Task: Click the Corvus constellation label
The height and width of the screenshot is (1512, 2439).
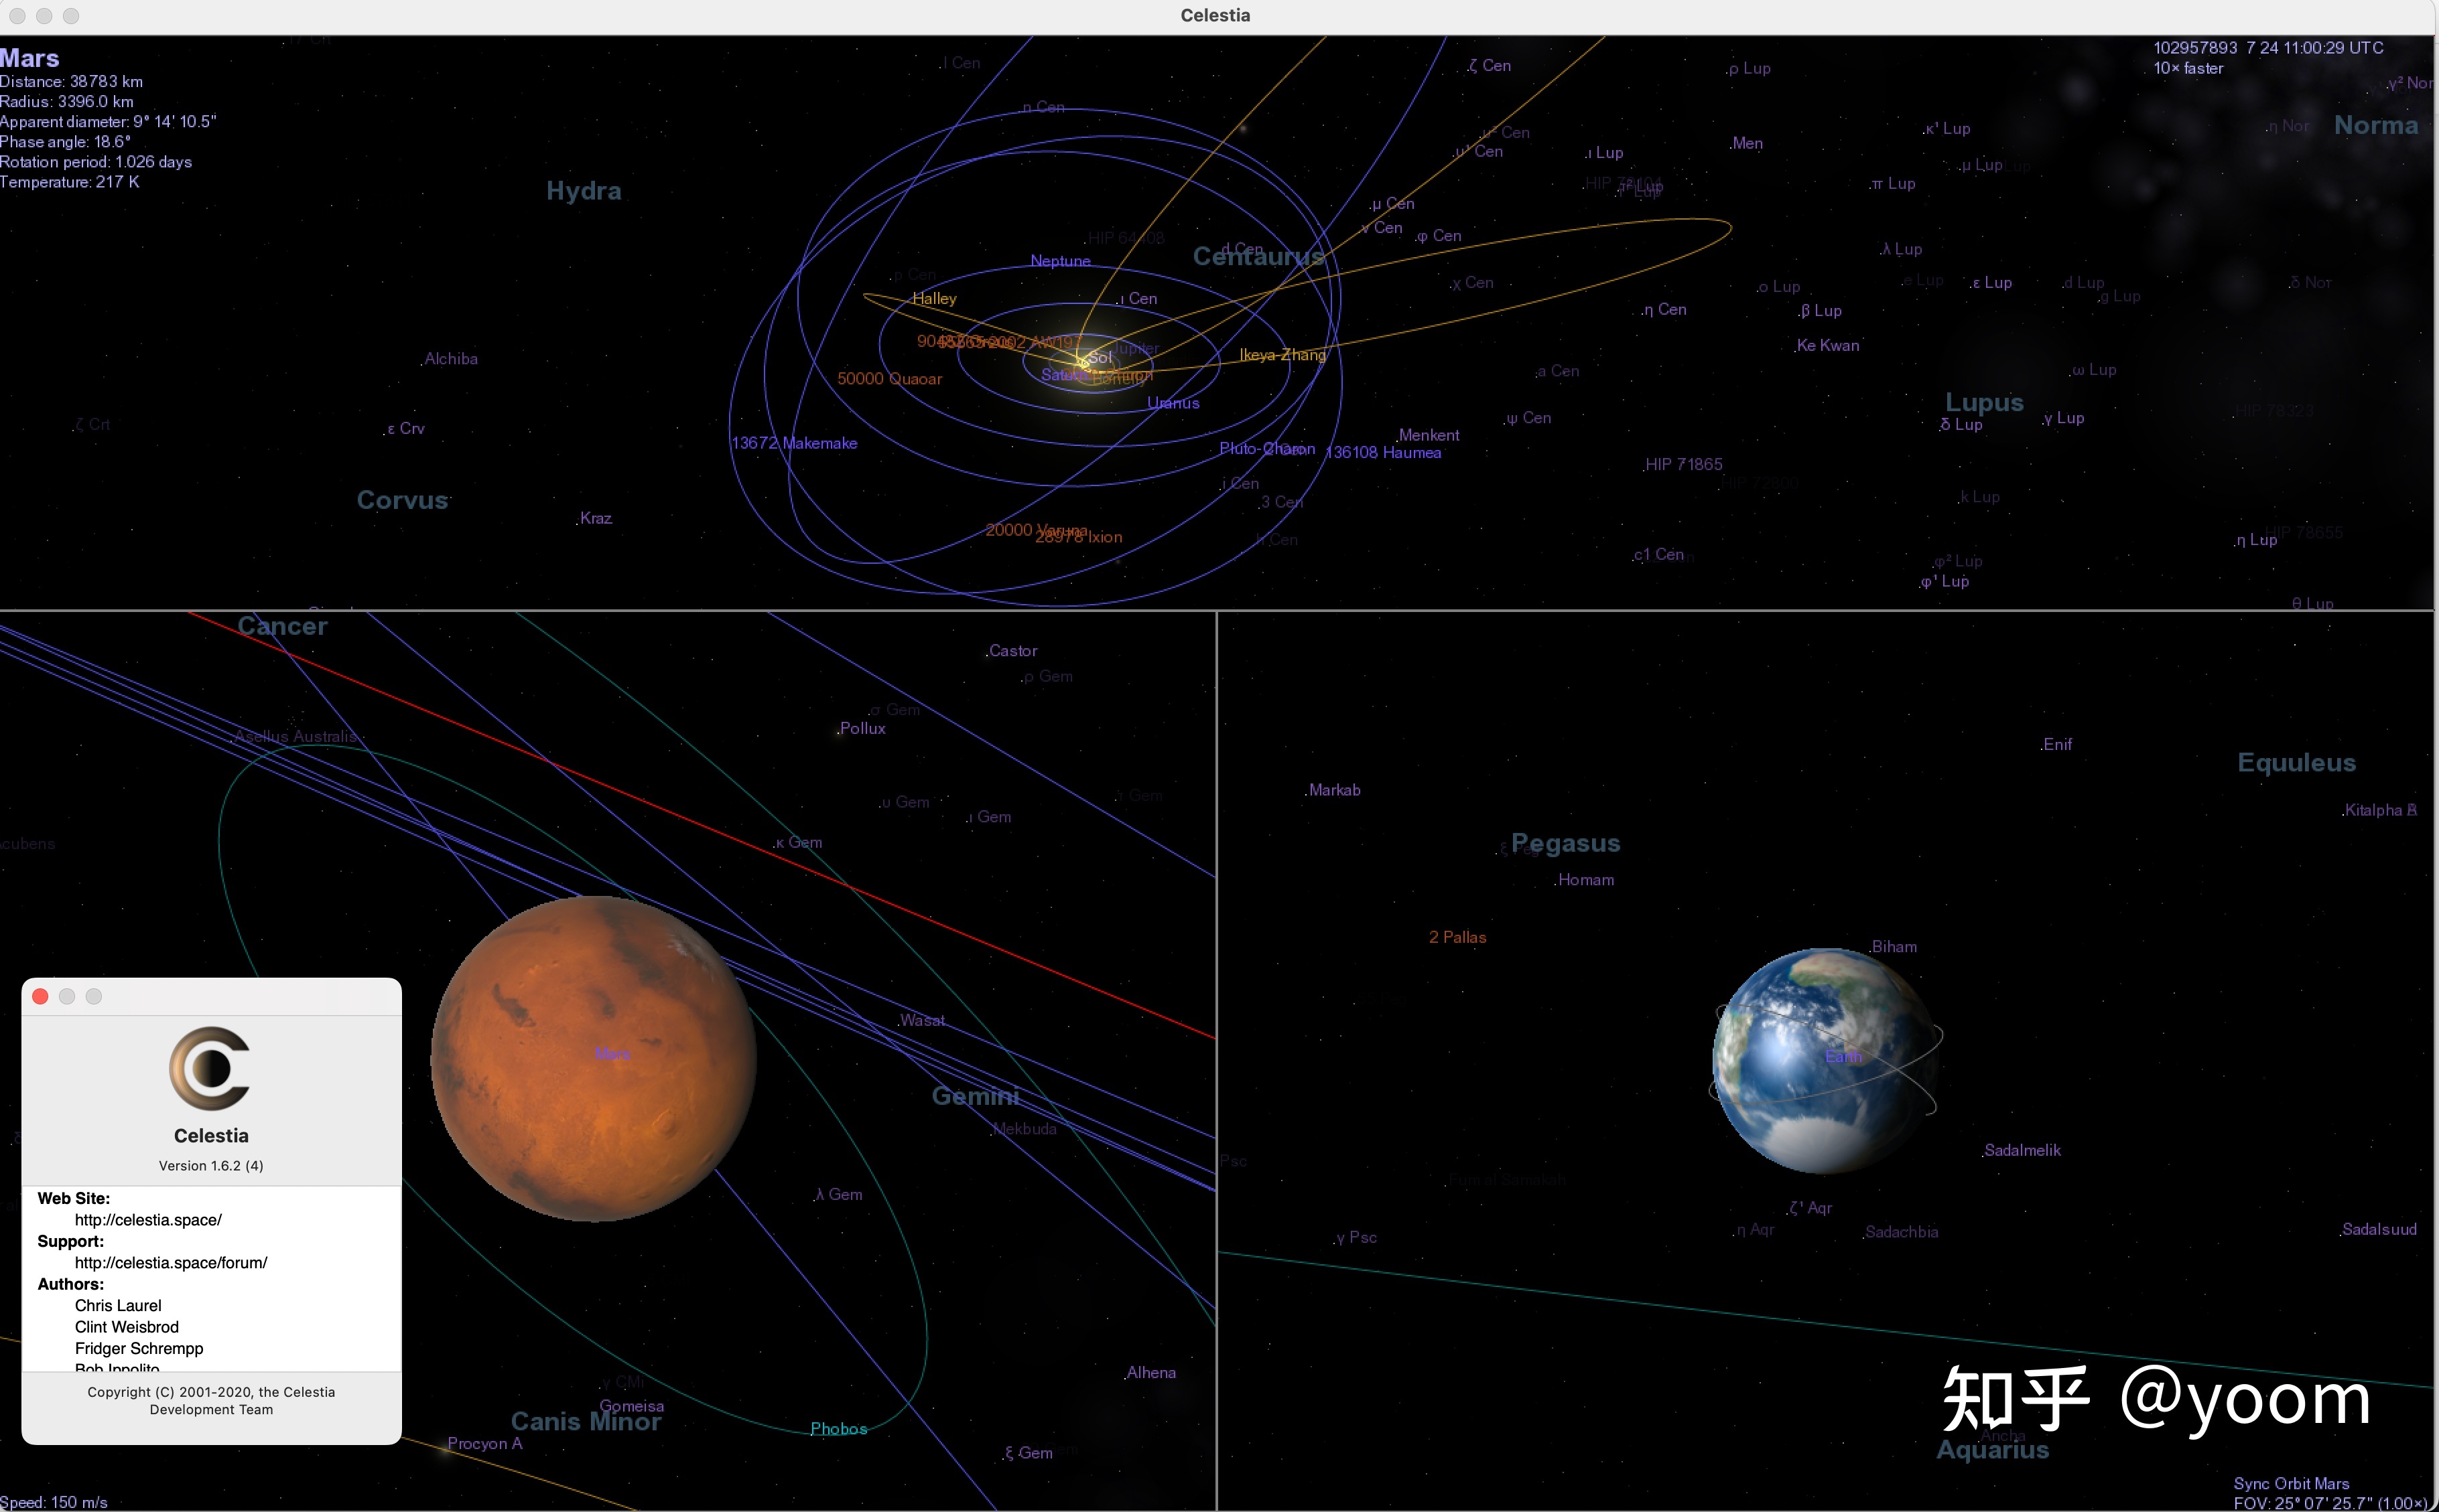Action: 402,500
